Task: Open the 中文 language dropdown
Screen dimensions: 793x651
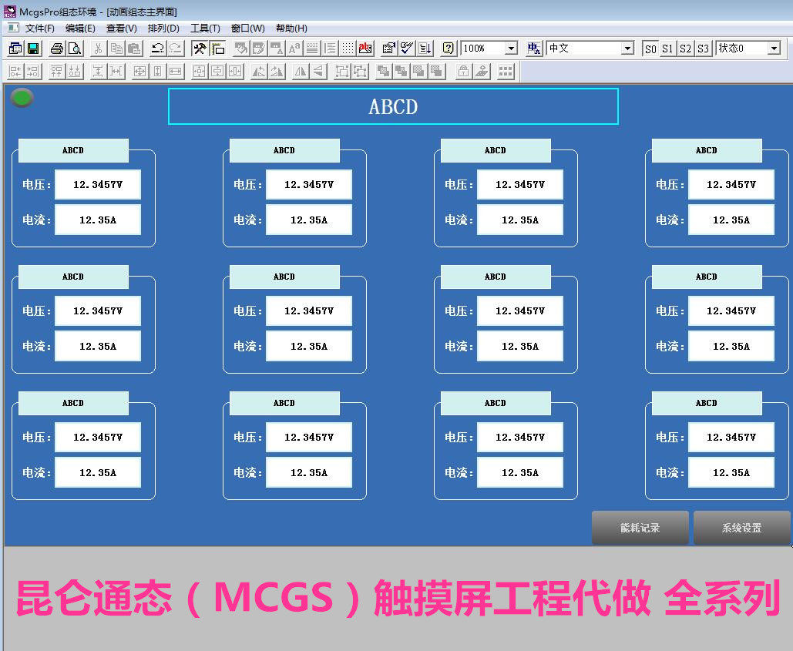Action: [627, 49]
